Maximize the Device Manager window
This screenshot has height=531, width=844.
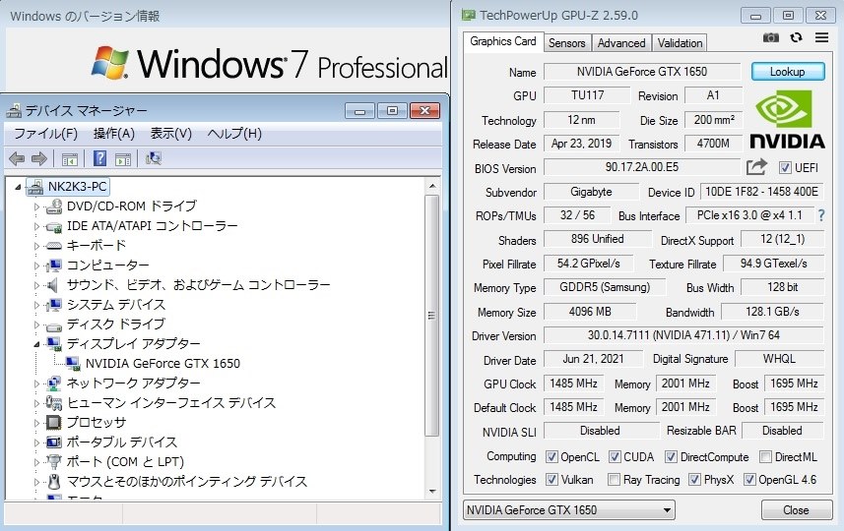tap(392, 111)
